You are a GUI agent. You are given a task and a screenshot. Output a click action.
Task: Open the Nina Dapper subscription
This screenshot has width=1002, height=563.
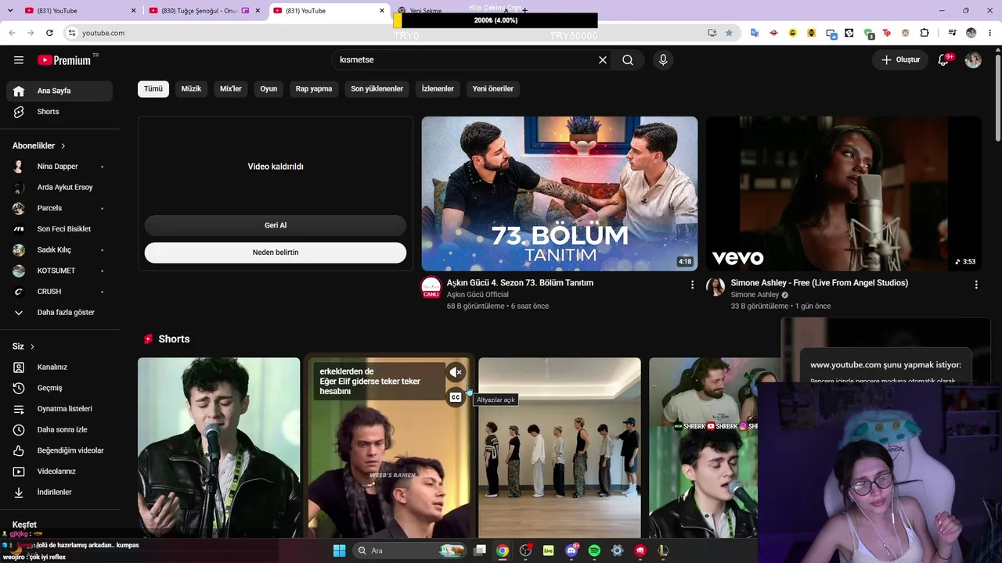59,167
